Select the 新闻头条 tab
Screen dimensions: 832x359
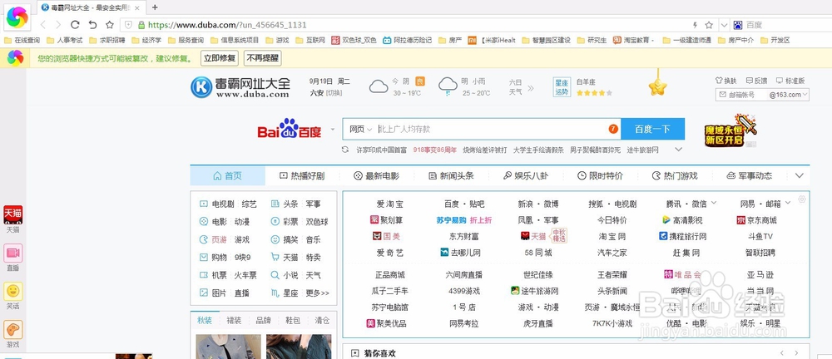click(450, 175)
